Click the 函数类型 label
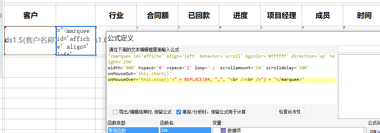 pyautogui.click(x=117, y=123)
